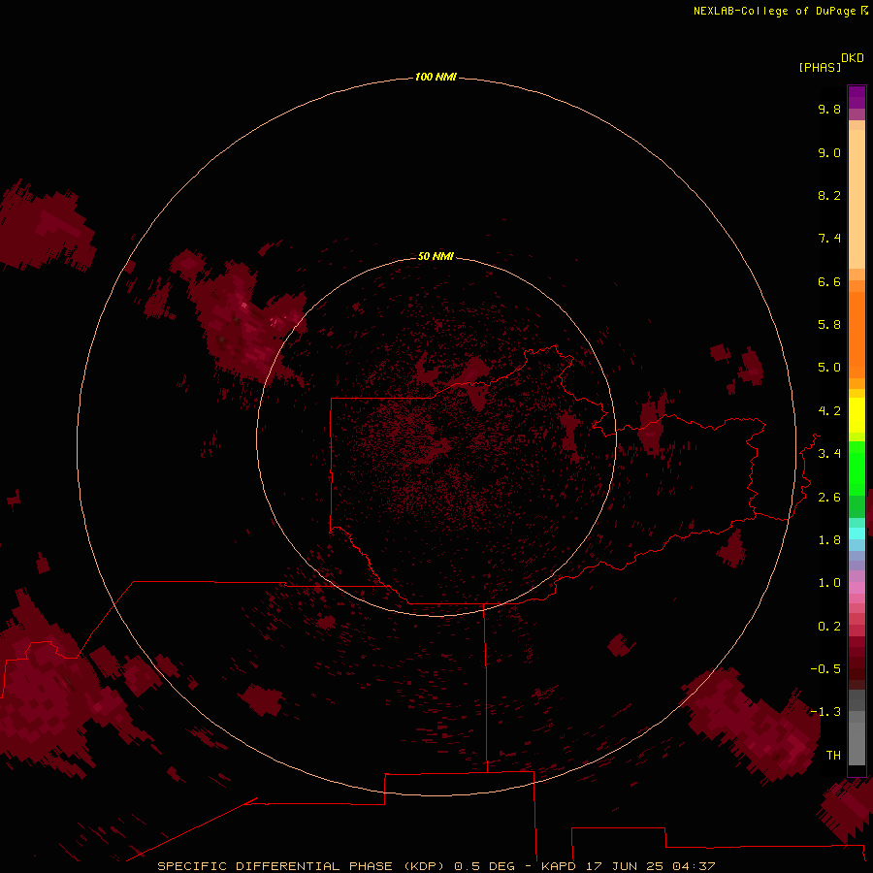Click the 9.0 color scale value
The width and height of the screenshot is (873, 873).
[x=829, y=152]
